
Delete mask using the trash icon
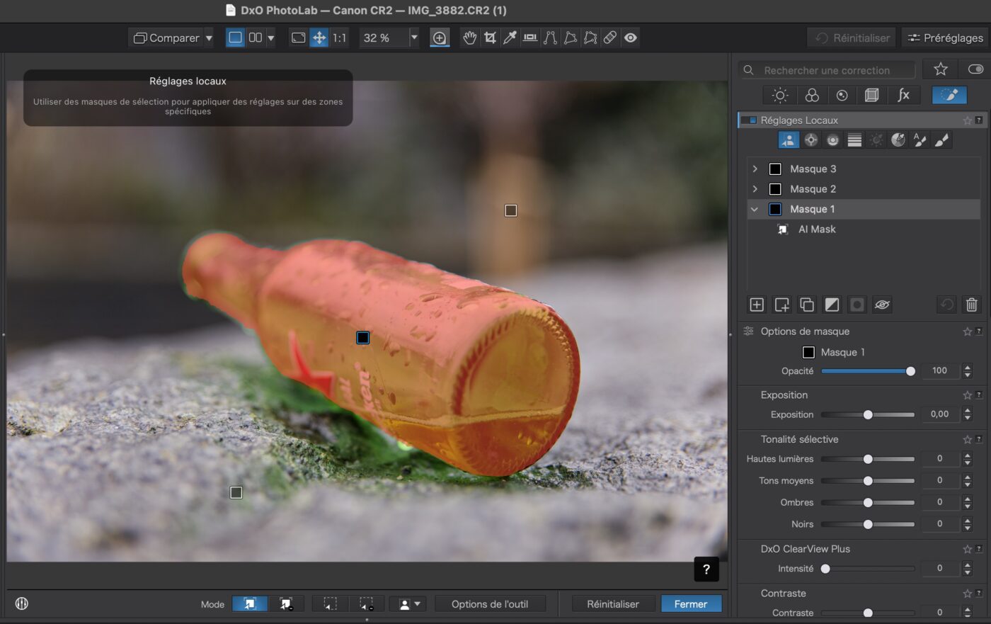971,305
